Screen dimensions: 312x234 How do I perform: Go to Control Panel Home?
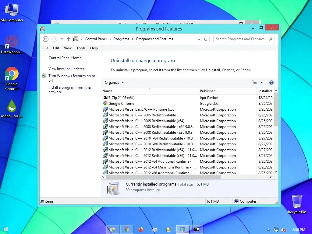(65, 58)
